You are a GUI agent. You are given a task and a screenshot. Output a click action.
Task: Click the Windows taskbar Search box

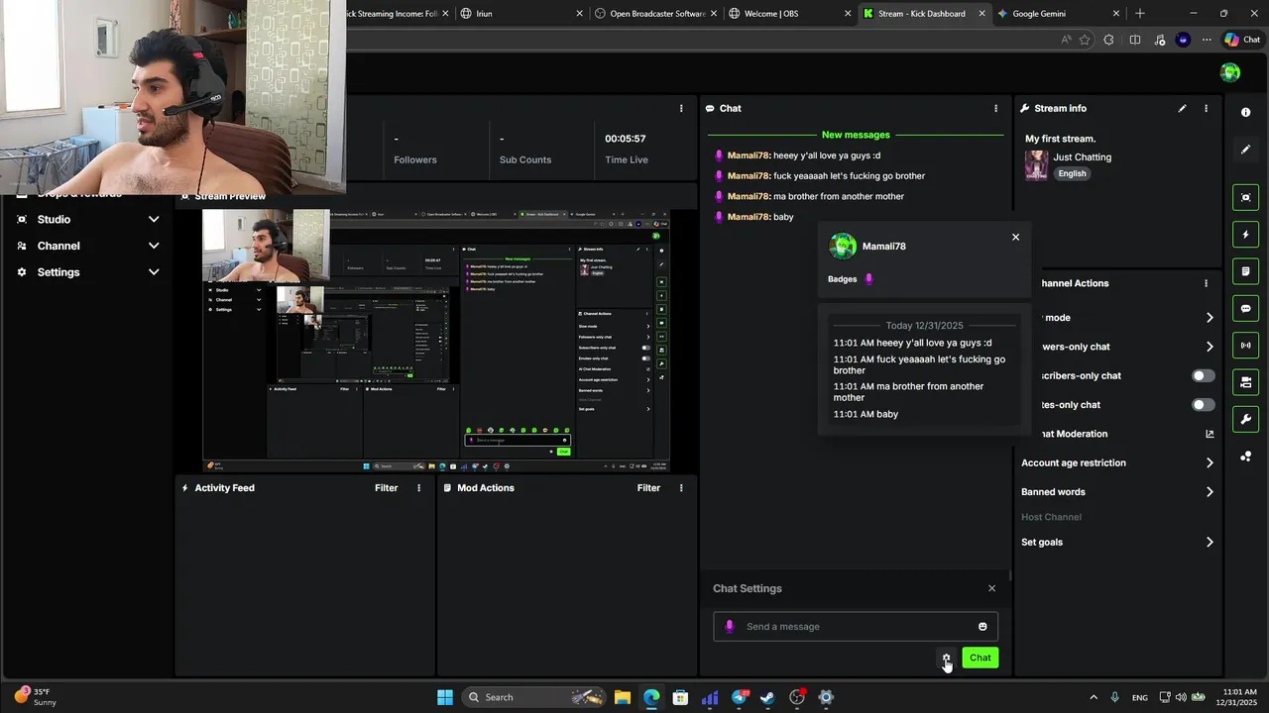(535, 697)
